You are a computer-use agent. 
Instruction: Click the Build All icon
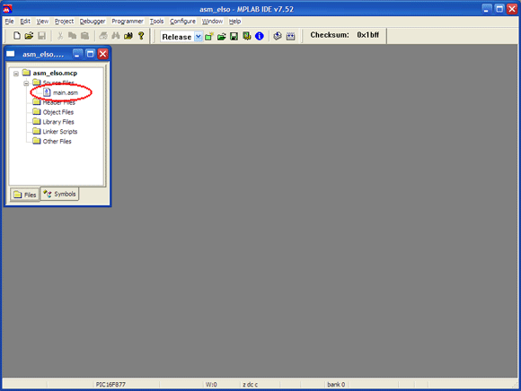290,36
